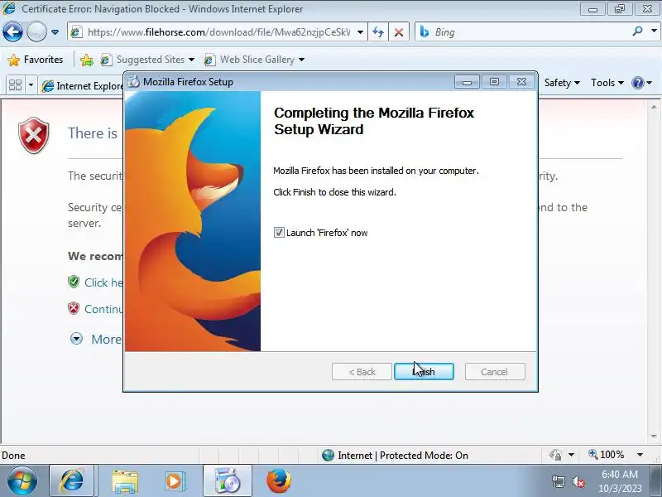Open the tab list dropdown arrow

click(x=31, y=85)
